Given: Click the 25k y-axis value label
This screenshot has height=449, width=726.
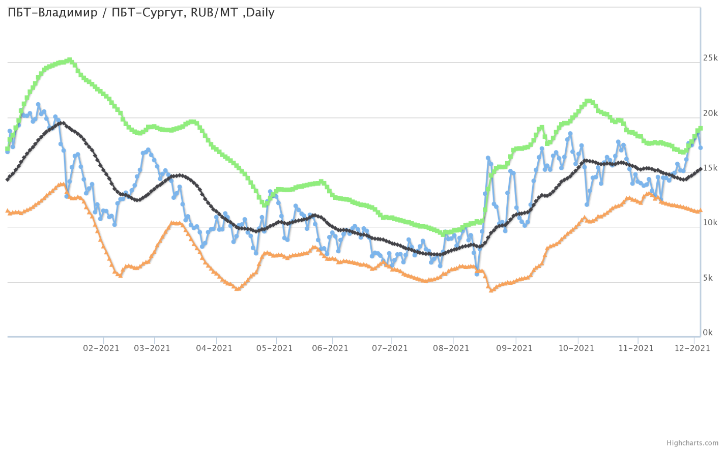Looking at the screenshot, I should [x=710, y=58].
